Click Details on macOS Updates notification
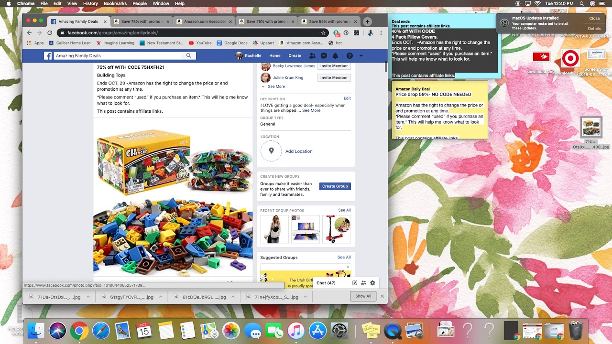This screenshot has height=344, width=612. tap(594, 29)
